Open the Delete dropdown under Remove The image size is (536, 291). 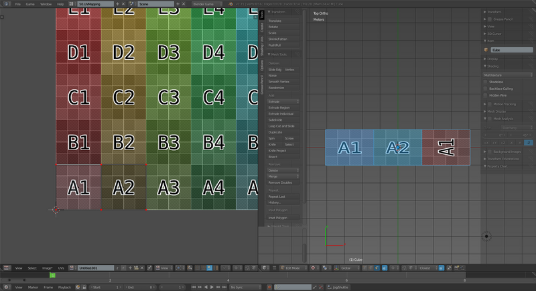click(x=283, y=170)
